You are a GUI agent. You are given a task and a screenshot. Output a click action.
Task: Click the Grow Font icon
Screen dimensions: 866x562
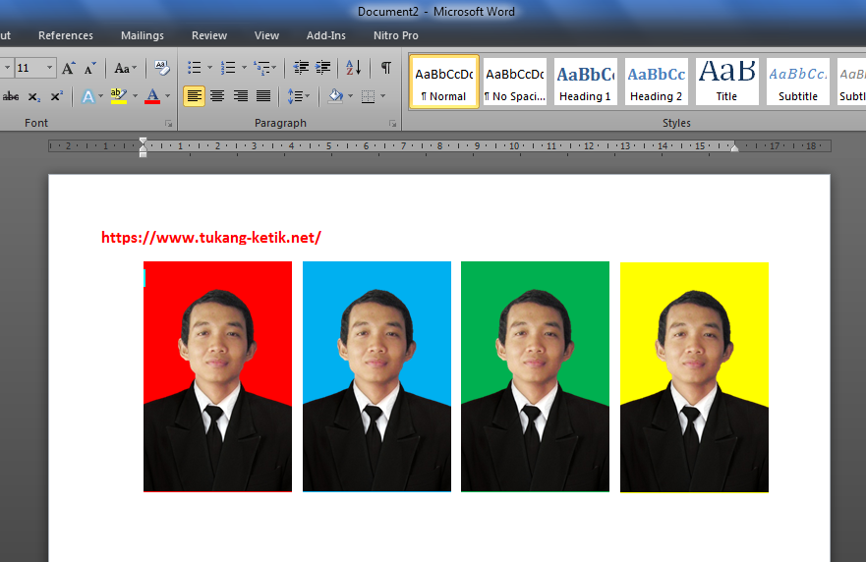coord(69,68)
